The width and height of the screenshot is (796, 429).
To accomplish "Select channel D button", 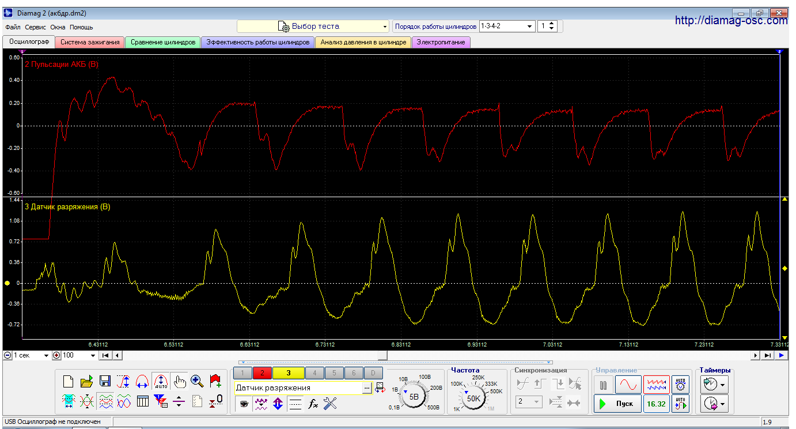I will (373, 372).
